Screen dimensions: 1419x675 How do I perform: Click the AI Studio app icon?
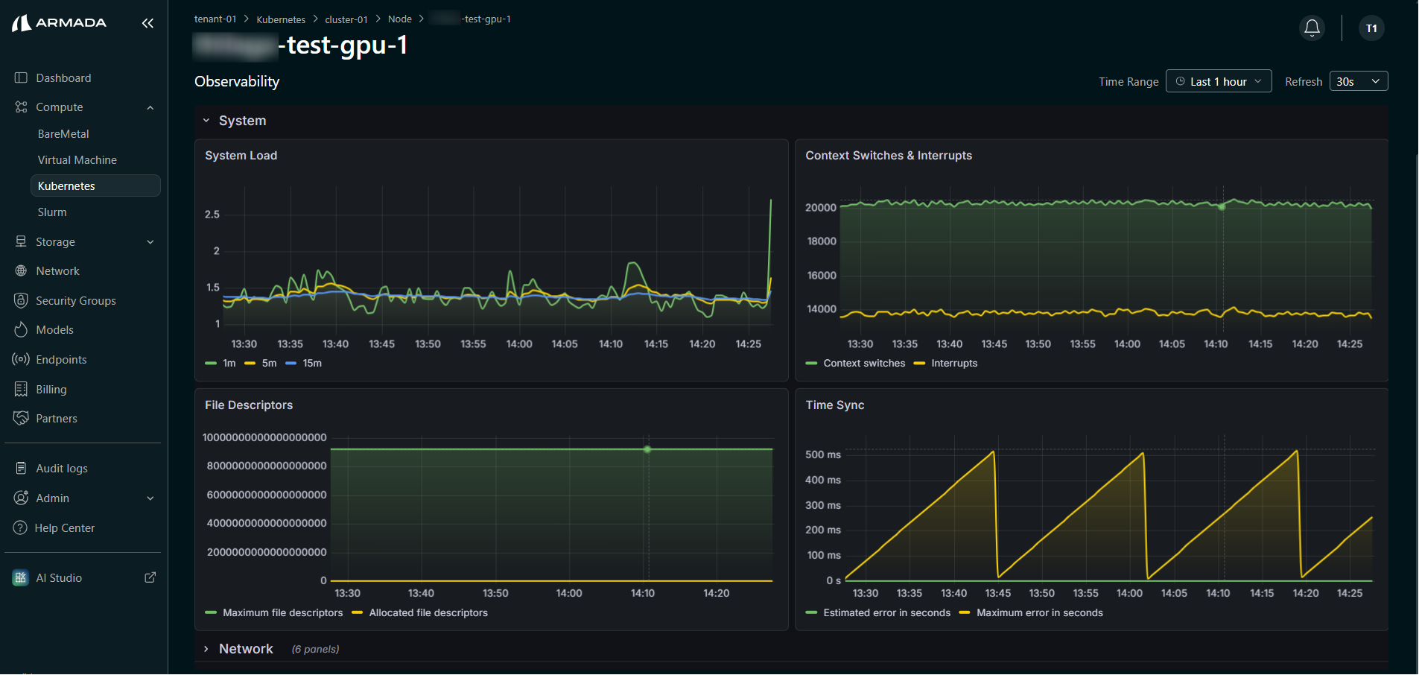coord(21,577)
